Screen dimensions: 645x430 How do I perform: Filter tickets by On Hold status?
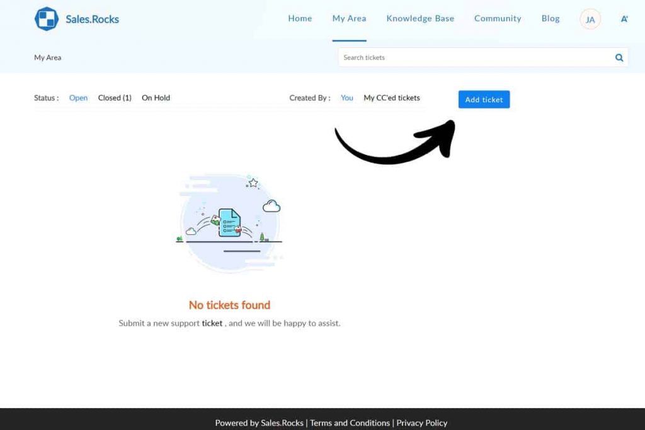156,98
